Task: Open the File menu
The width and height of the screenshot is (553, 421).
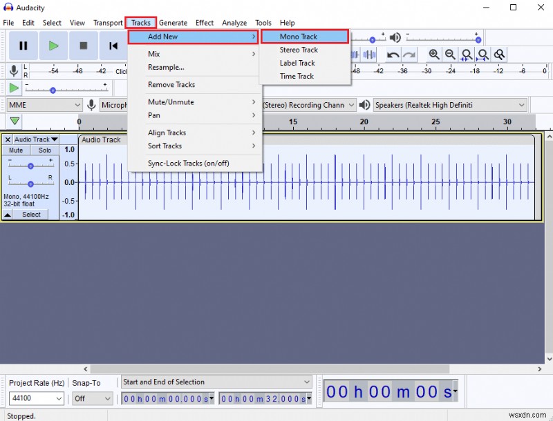Action: (8, 23)
